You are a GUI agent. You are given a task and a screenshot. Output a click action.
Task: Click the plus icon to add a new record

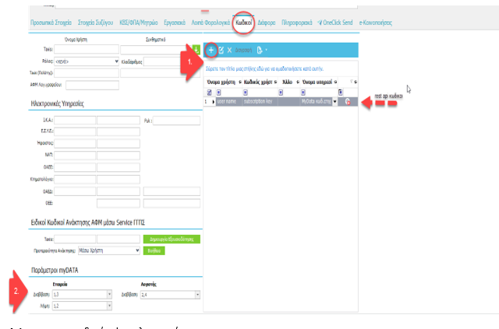tap(211, 50)
